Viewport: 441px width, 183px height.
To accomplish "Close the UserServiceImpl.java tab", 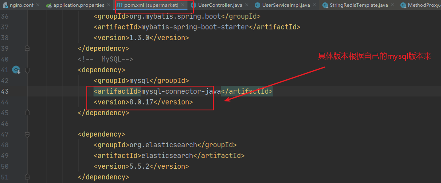I will click(314, 5).
